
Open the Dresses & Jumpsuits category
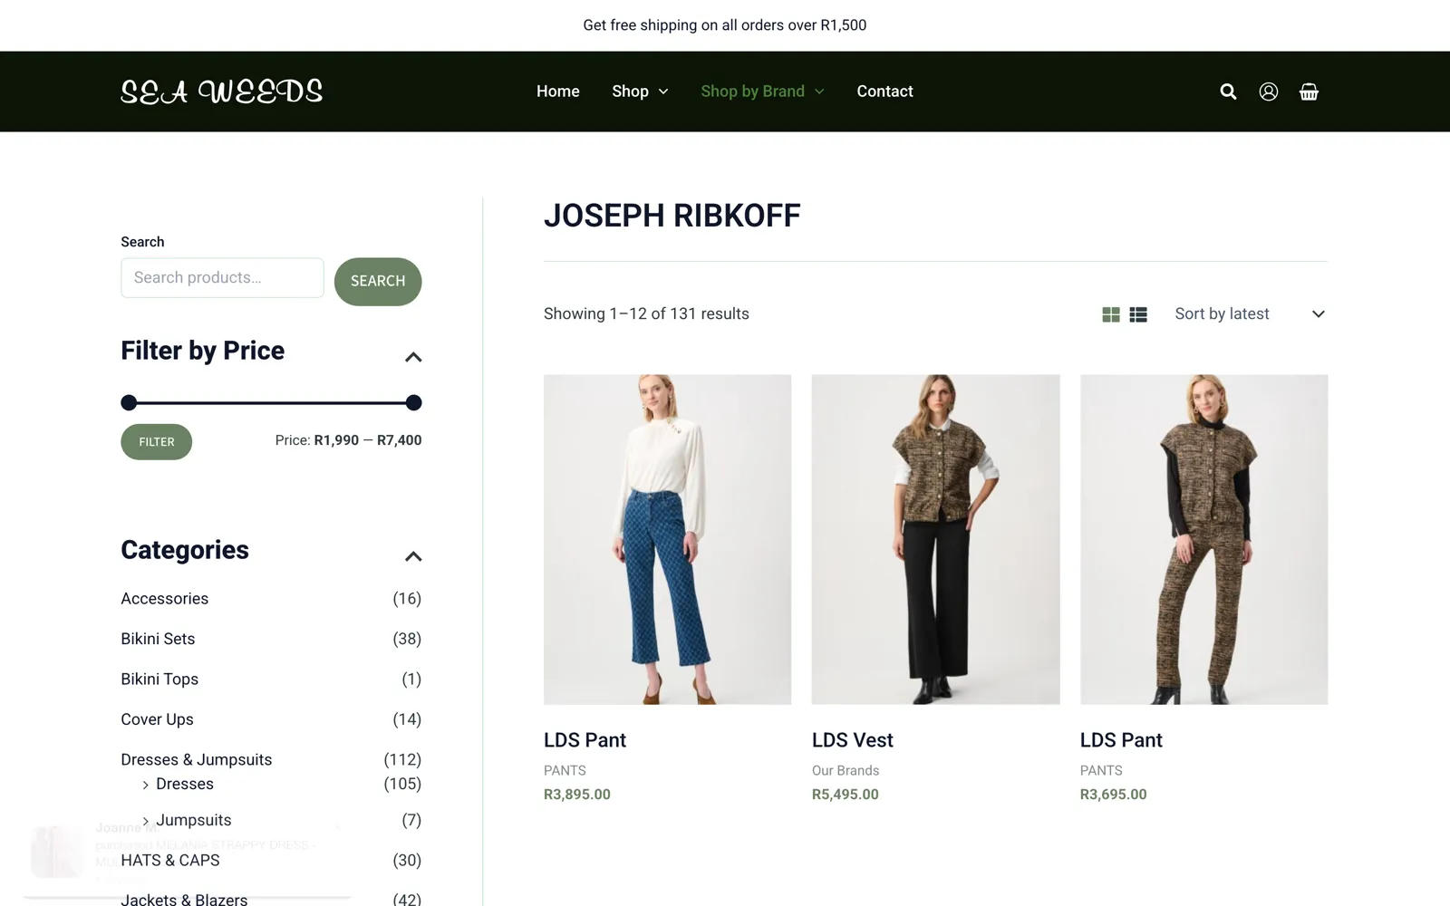(x=197, y=759)
